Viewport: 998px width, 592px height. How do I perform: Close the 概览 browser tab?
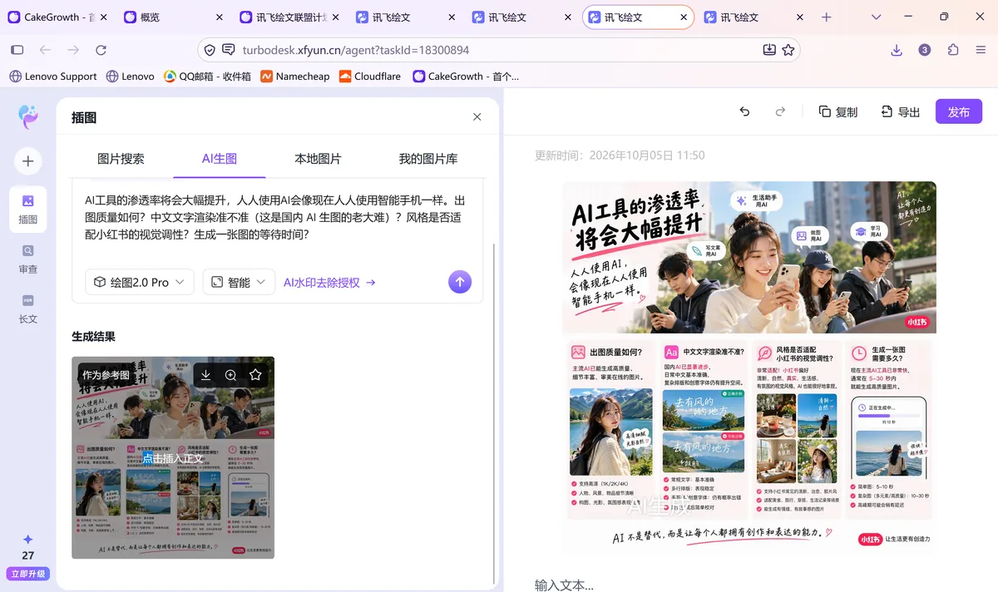coord(219,17)
